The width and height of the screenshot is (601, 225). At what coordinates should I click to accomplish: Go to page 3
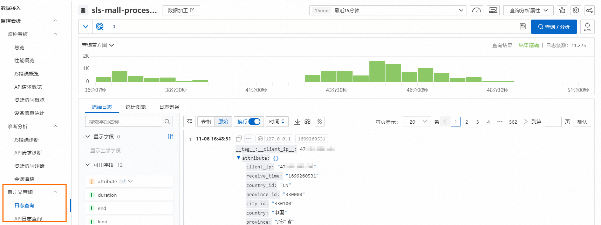(478, 122)
